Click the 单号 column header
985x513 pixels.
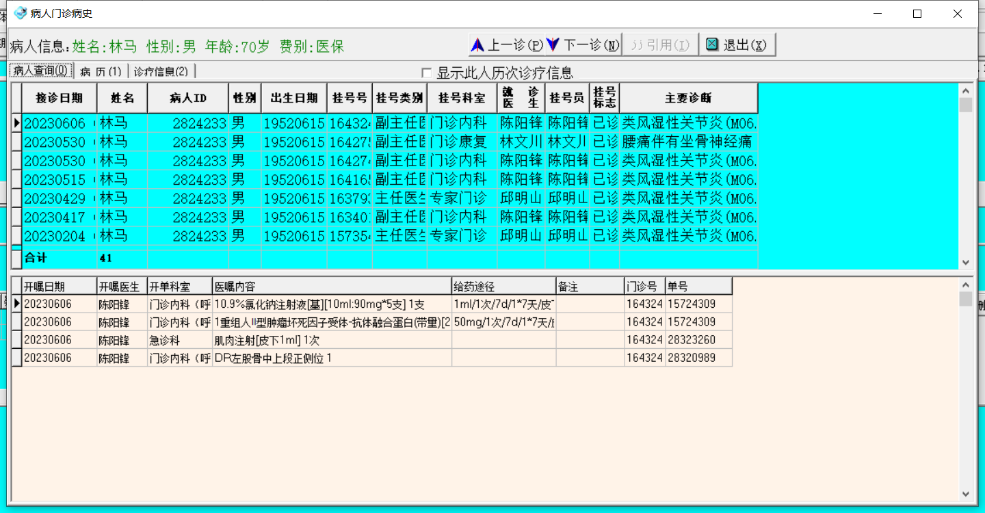coord(698,286)
